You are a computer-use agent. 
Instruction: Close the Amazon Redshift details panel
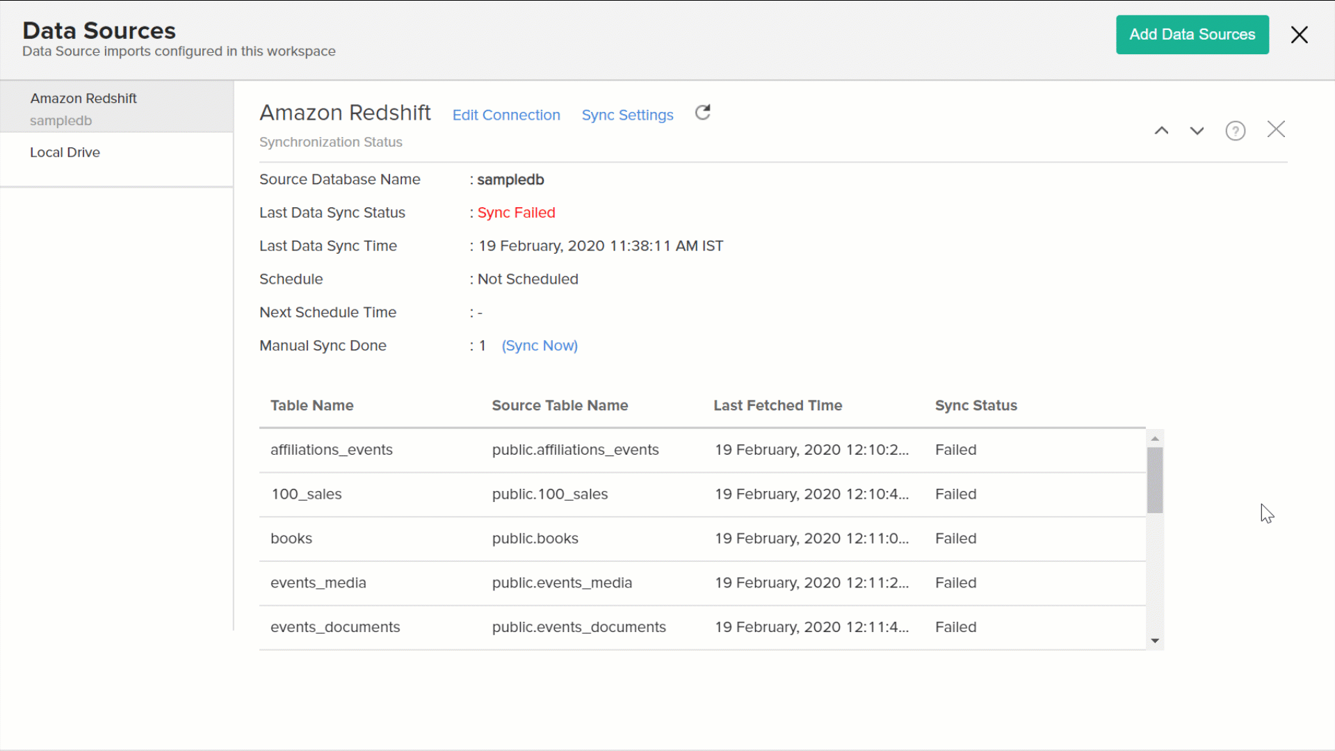tap(1276, 129)
